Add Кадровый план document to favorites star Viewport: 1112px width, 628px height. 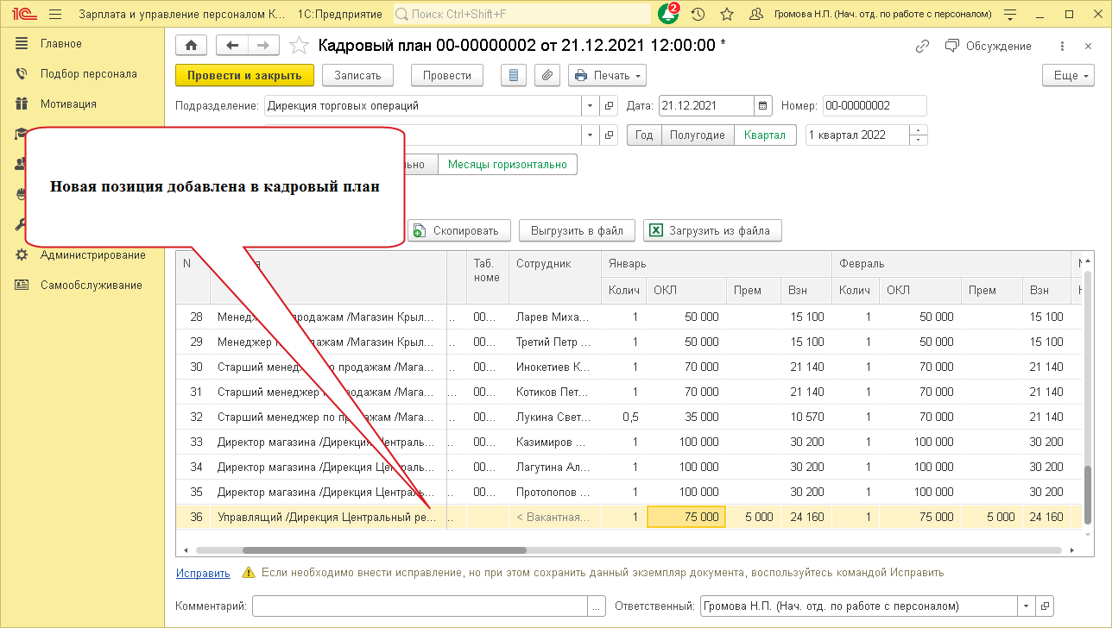click(299, 46)
